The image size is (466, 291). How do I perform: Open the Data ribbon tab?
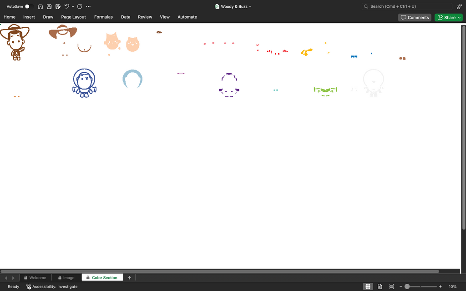coord(126,17)
